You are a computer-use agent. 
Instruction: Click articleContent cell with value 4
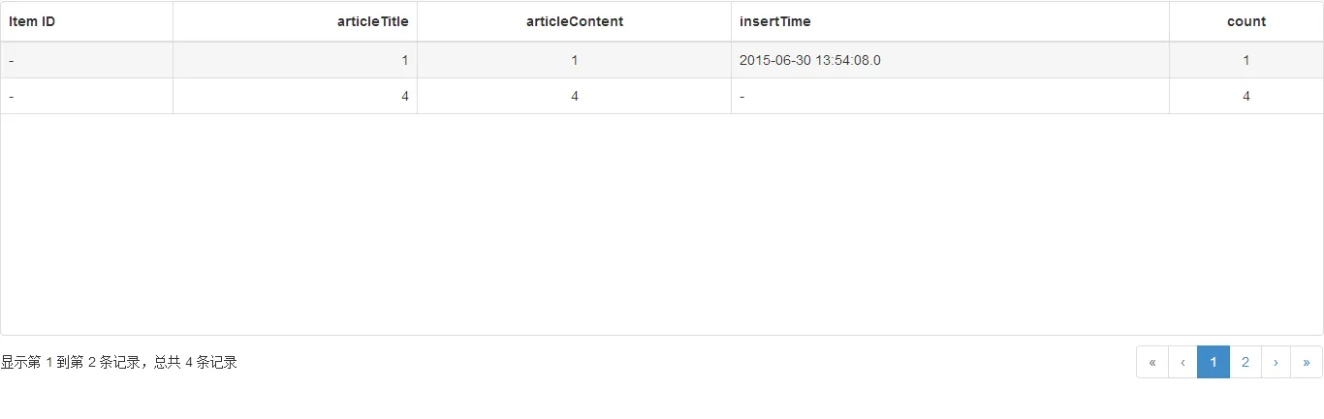coord(574,96)
